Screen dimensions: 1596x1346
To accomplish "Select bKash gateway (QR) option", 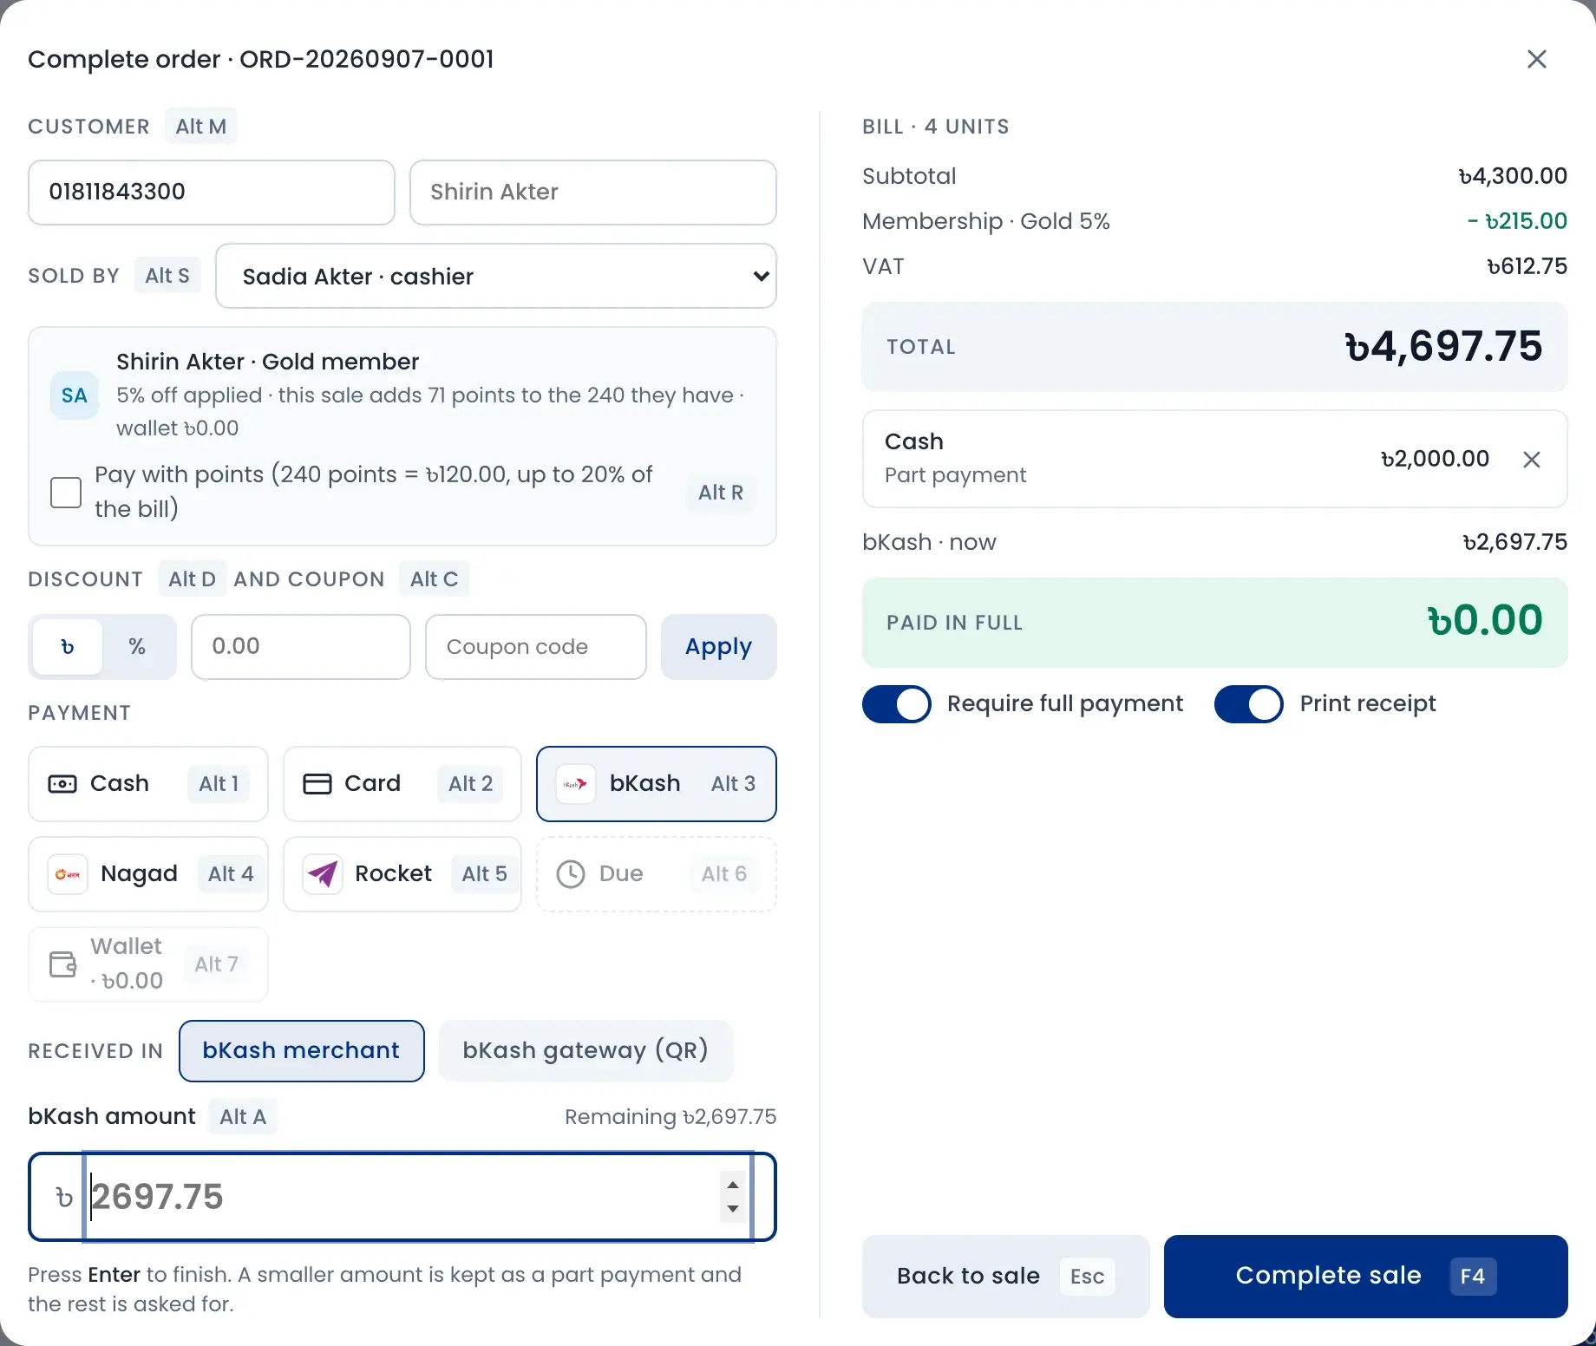I will click(586, 1051).
